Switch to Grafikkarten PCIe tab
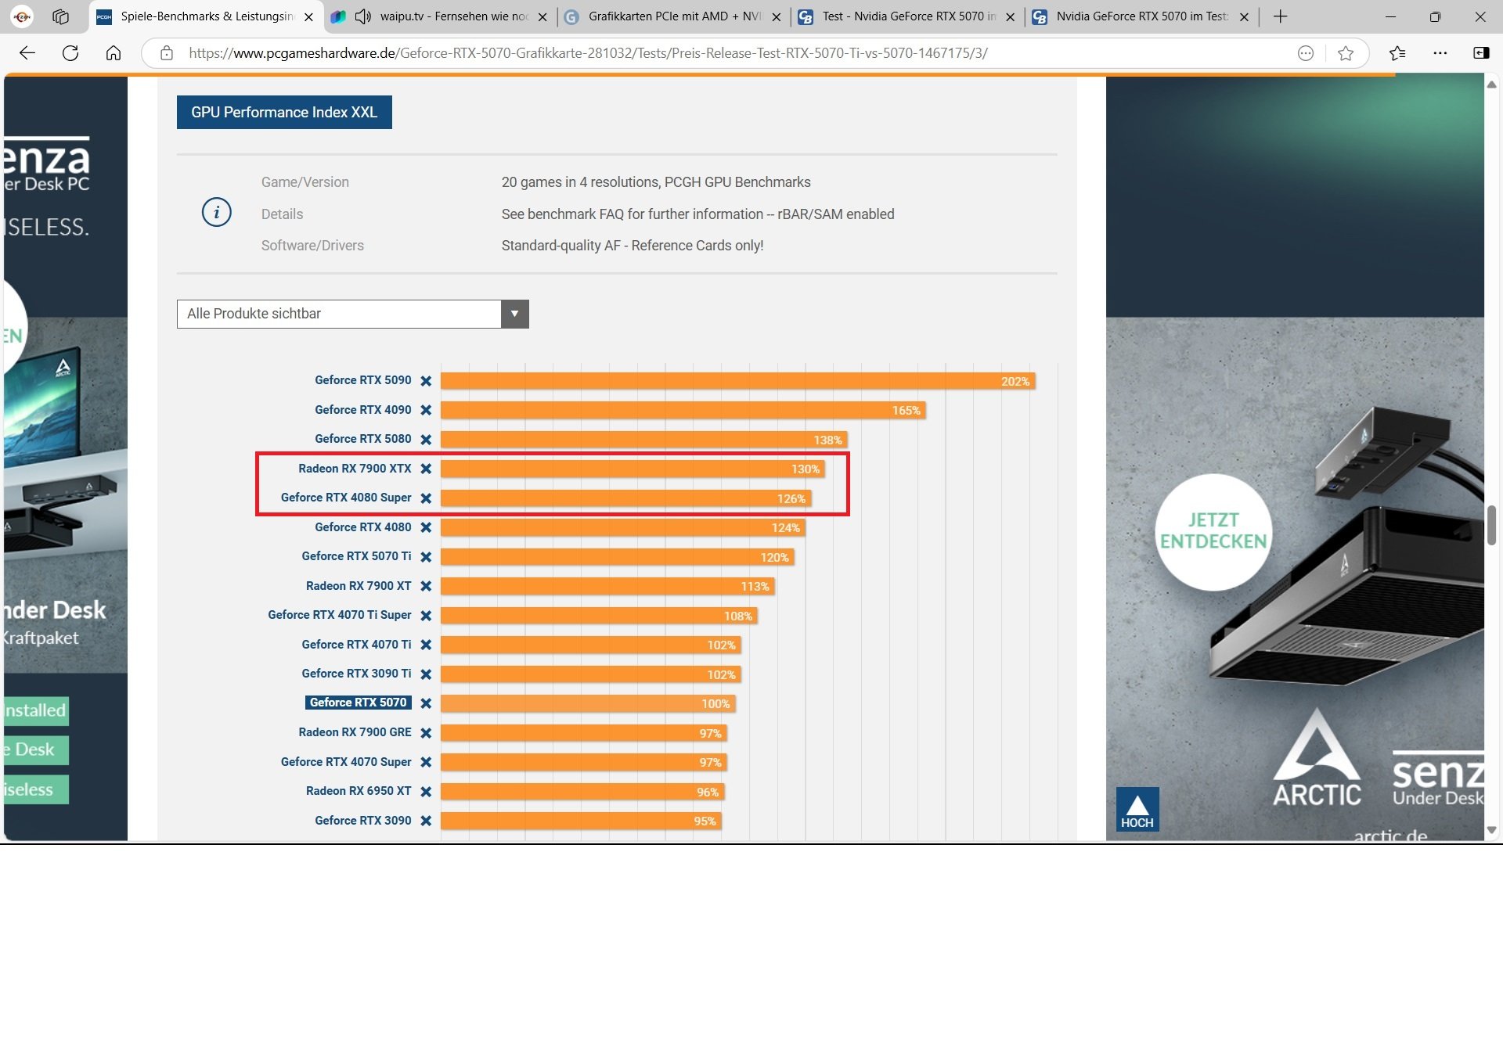Screen dimensions: 1503x1046 (x=673, y=16)
